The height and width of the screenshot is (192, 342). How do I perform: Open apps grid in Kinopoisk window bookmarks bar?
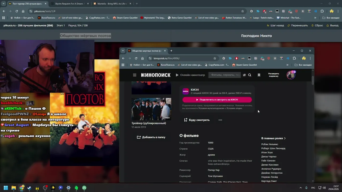pos(123,65)
